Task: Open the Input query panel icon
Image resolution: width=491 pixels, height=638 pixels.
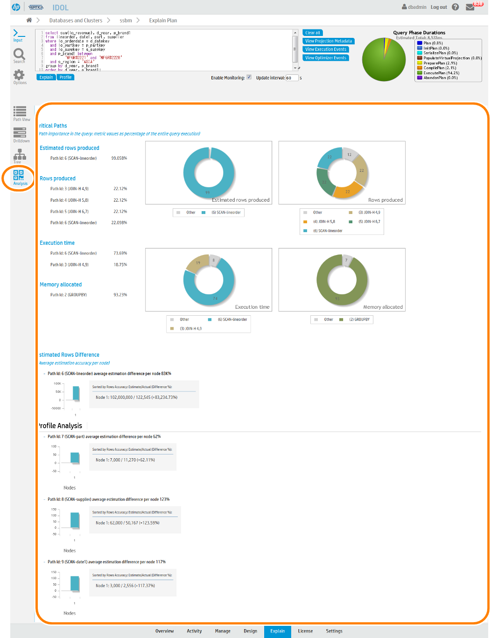Action: 18,34
